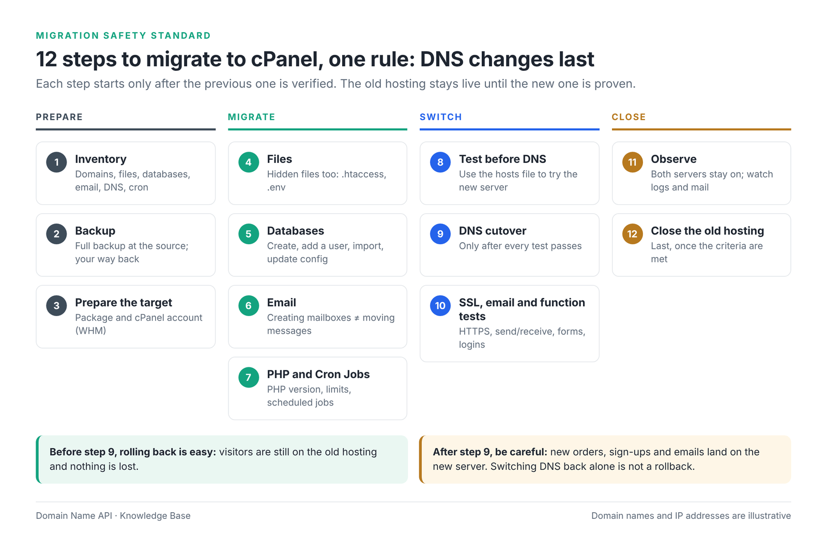Image resolution: width=827 pixels, height=552 pixels.
Task: Click the green step 4 Files badge
Action: pyautogui.click(x=249, y=162)
